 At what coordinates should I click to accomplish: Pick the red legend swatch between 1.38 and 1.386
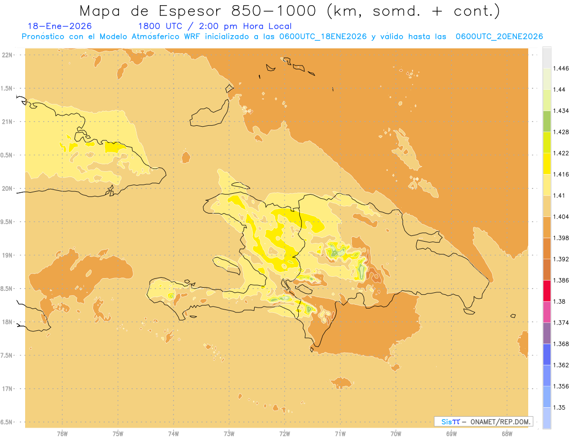[547, 290]
